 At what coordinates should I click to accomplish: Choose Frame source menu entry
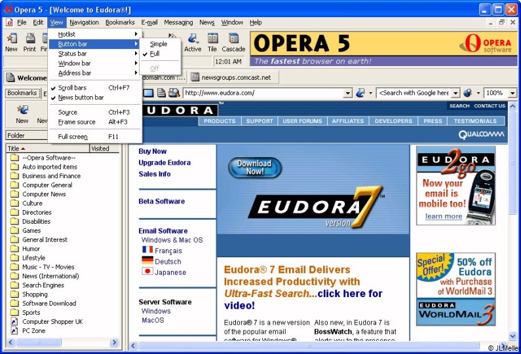pos(94,122)
